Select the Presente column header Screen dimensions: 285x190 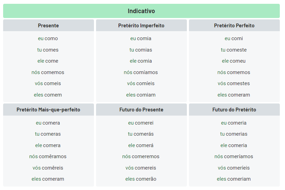[48, 26]
